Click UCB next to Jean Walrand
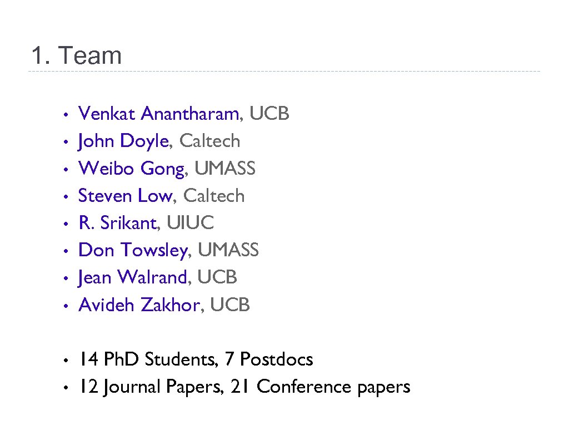Image resolution: width=569 pixels, height=426 pixels. [217, 277]
